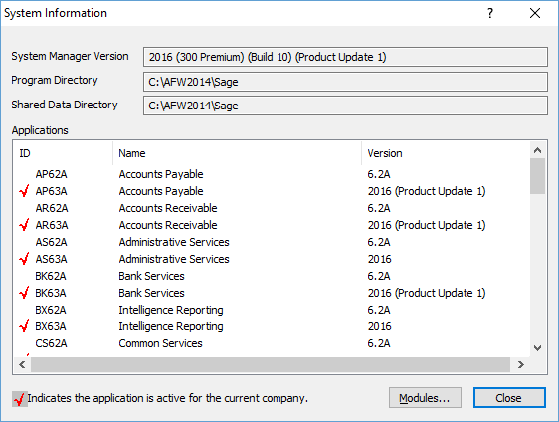
Task: Click version 2016 in the BX63A row
Action: [379, 326]
